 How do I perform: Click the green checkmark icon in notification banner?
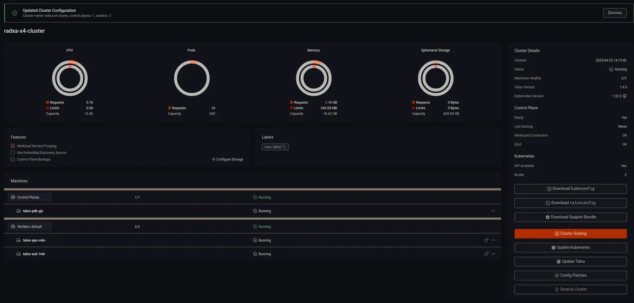[15, 13]
